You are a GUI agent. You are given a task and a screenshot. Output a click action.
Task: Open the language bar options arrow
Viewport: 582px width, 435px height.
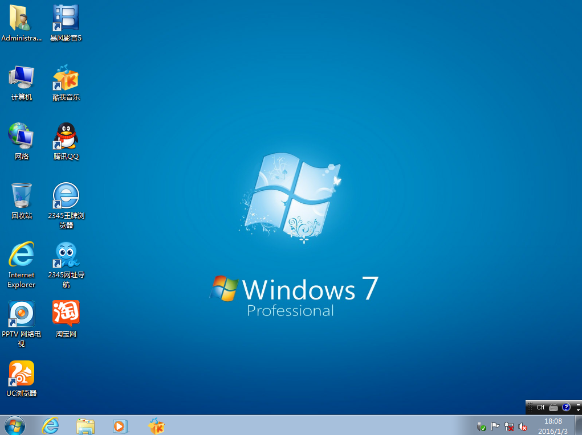tap(578, 410)
